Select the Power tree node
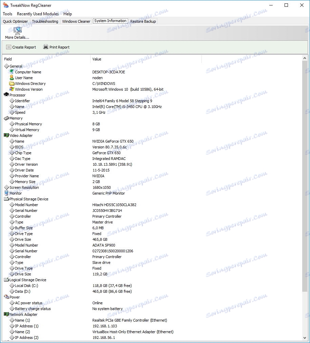This screenshot has width=310, height=343. click(x=15, y=297)
